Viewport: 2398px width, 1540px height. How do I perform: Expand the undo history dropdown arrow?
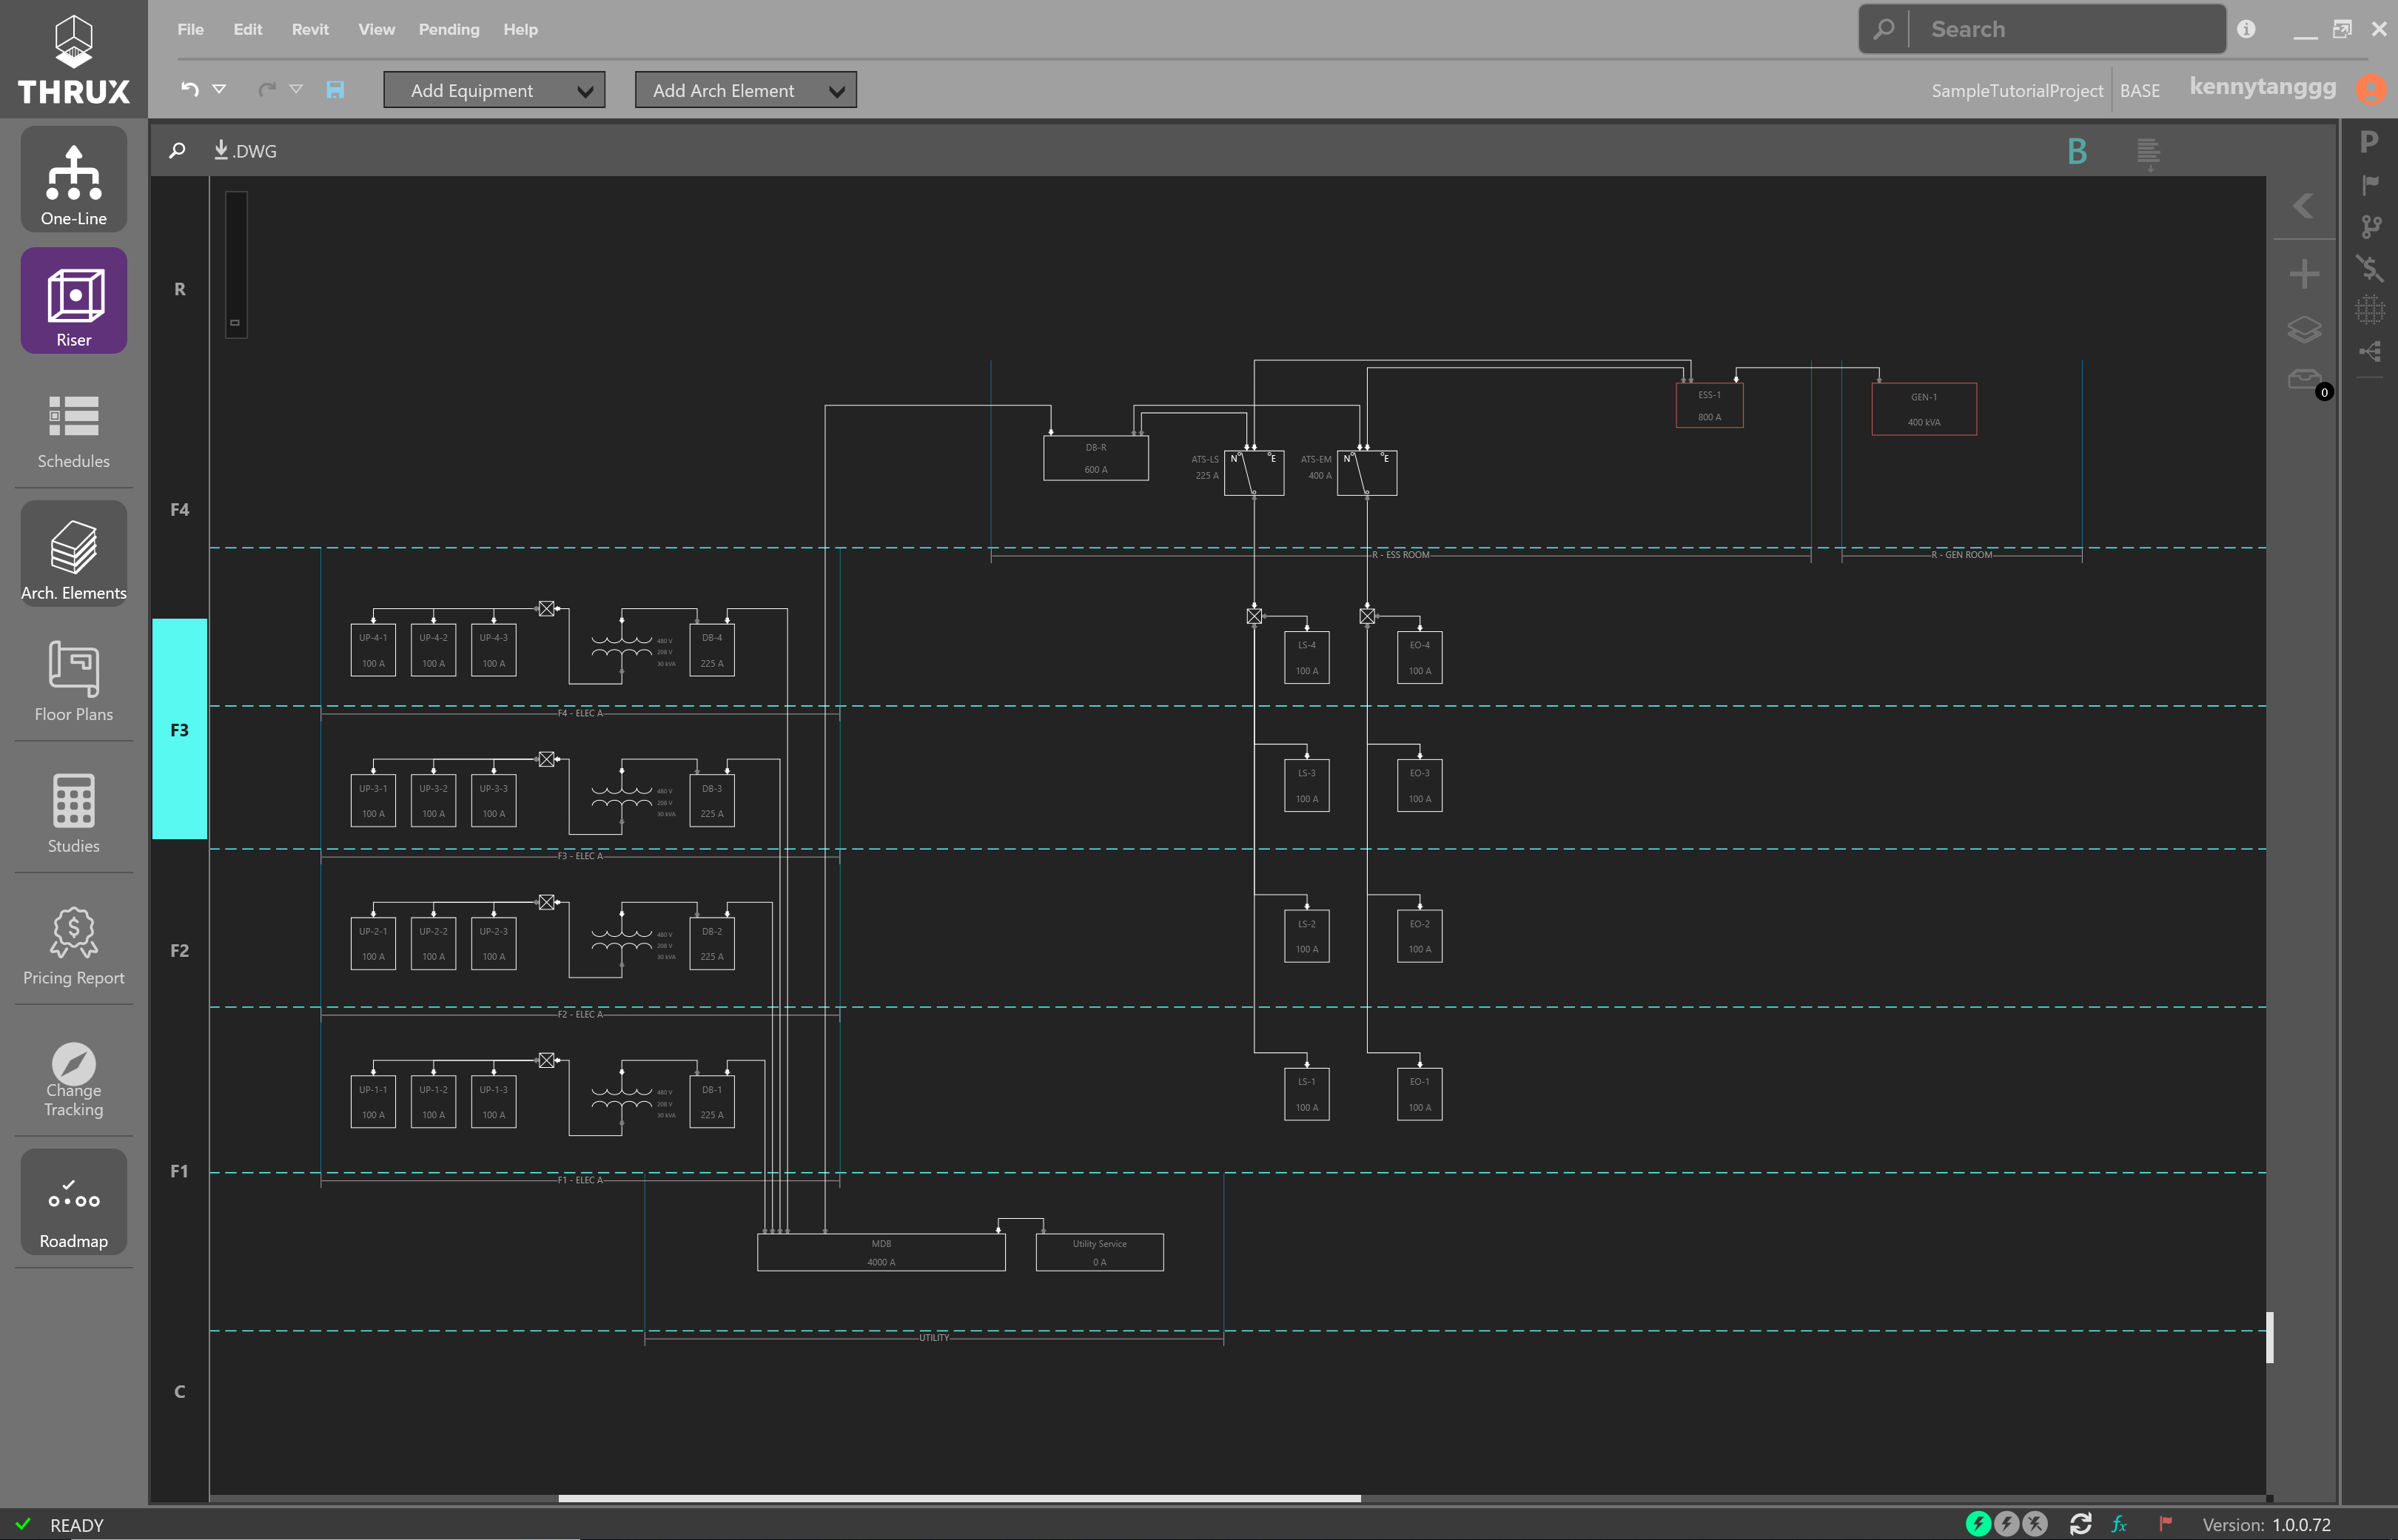[219, 89]
